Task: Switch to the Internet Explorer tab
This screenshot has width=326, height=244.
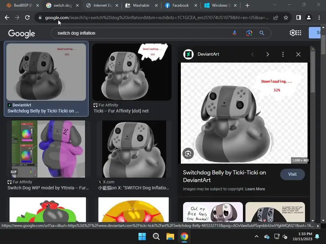Action: pyautogui.click(x=102, y=5)
